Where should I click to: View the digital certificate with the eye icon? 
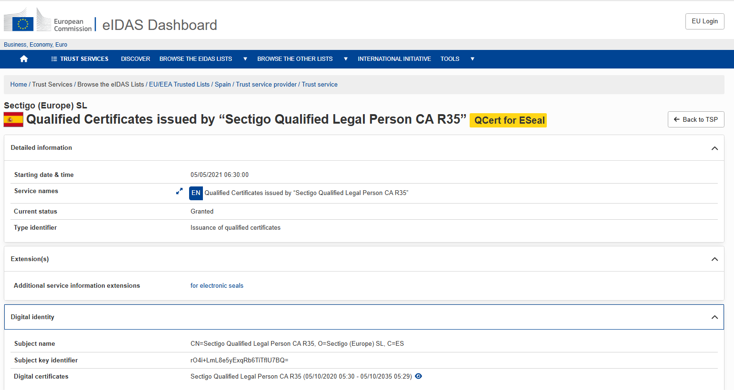[x=419, y=376]
